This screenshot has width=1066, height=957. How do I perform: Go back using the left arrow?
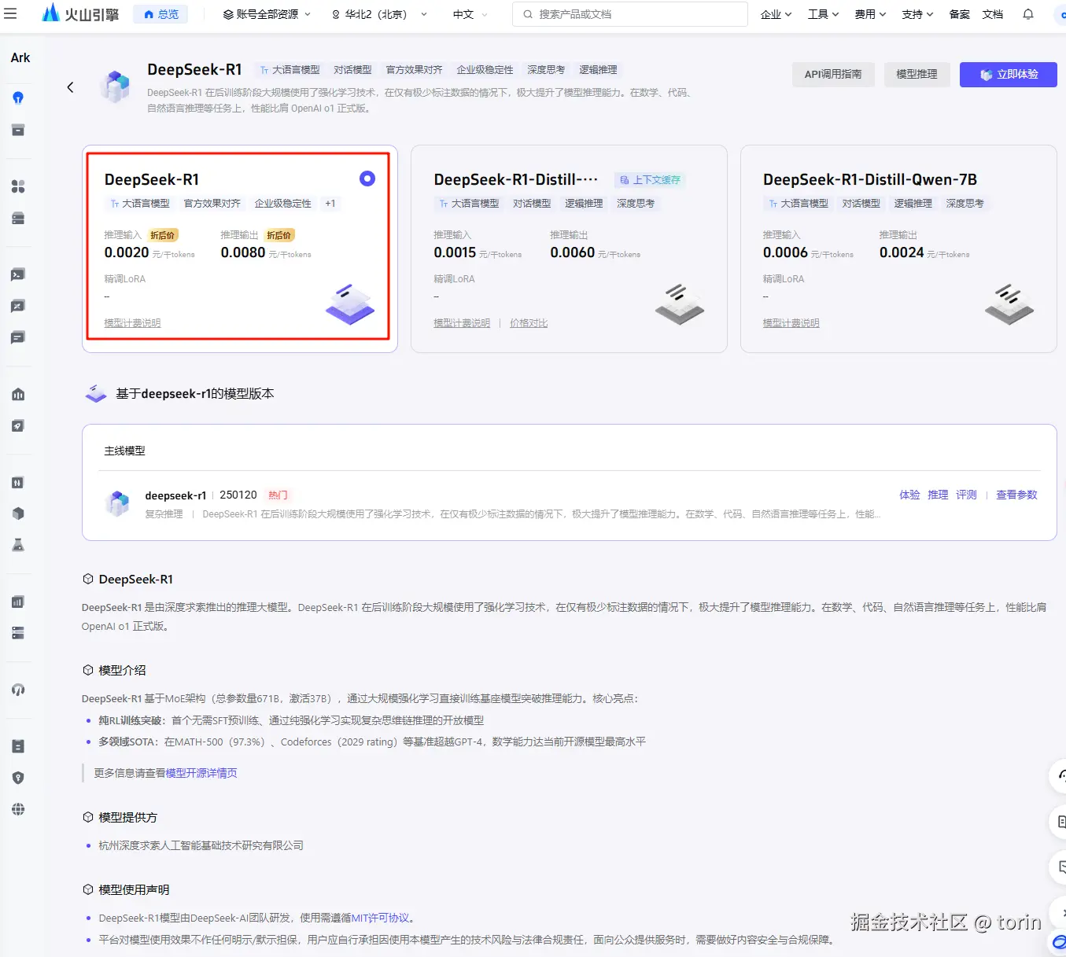tap(70, 87)
